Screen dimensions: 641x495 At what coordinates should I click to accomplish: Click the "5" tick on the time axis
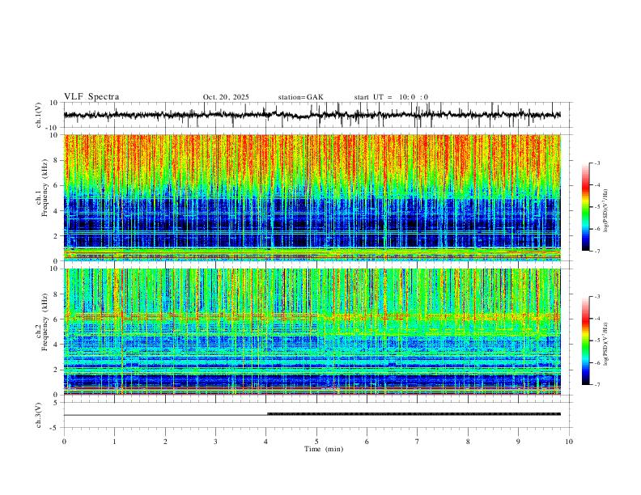pos(316,442)
